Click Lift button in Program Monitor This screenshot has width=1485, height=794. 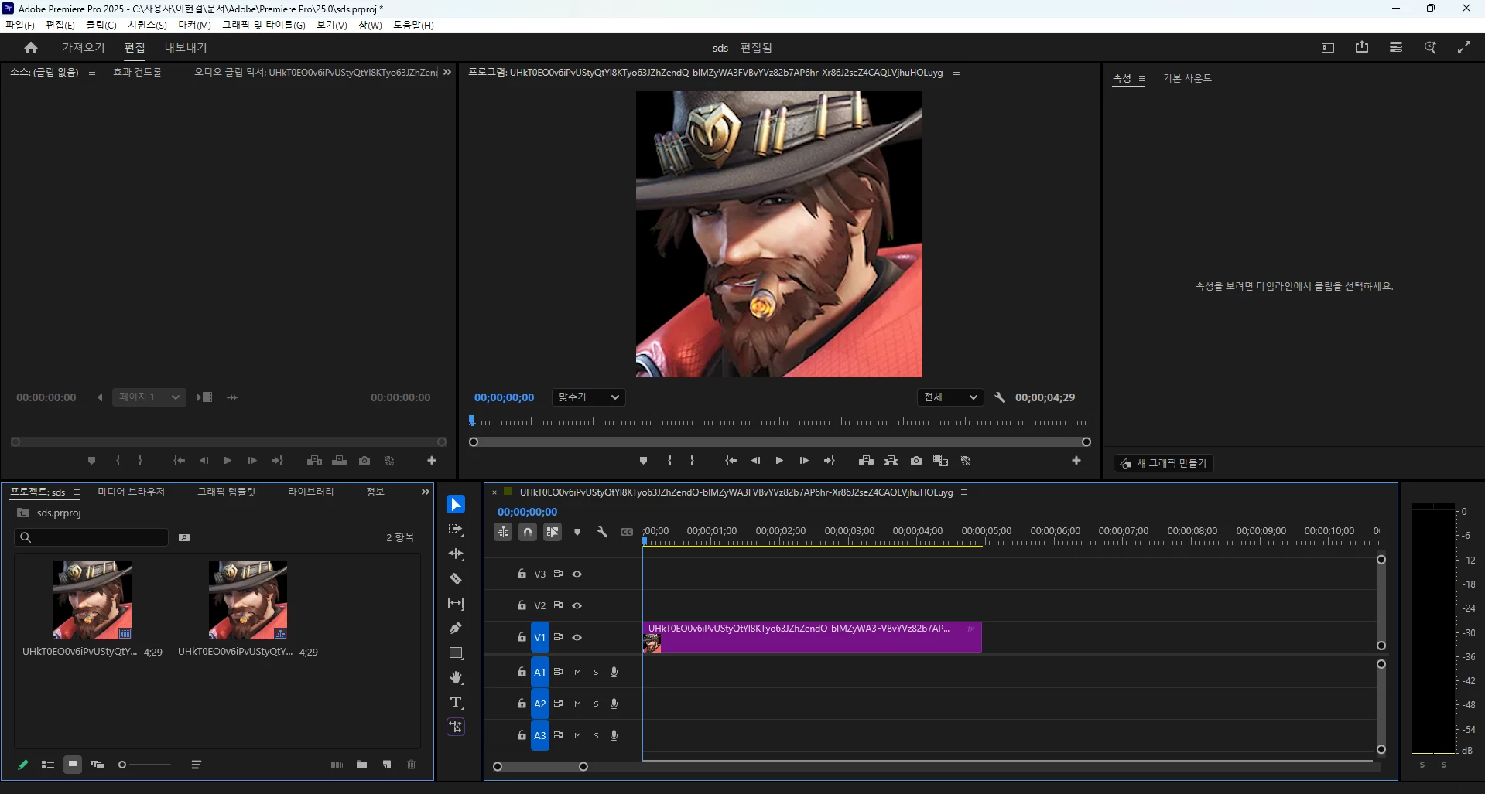click(x=866, y=461)
